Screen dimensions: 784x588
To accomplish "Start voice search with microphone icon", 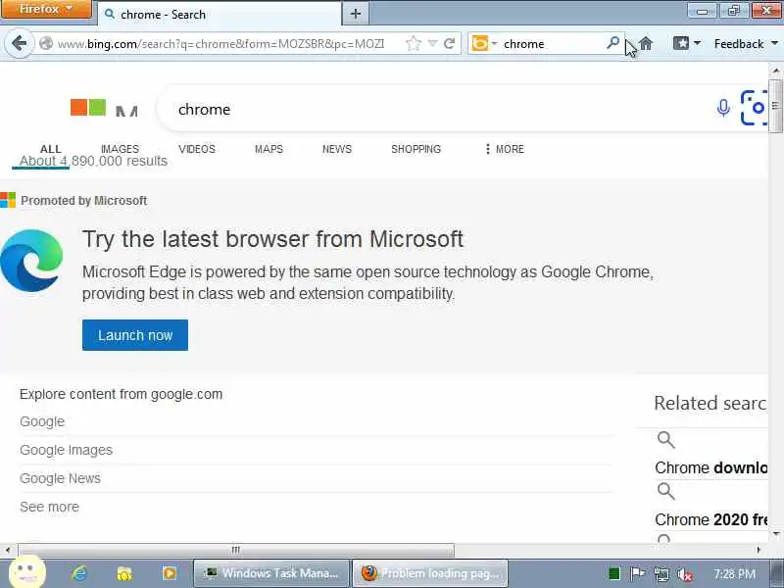I will (723, 108).
